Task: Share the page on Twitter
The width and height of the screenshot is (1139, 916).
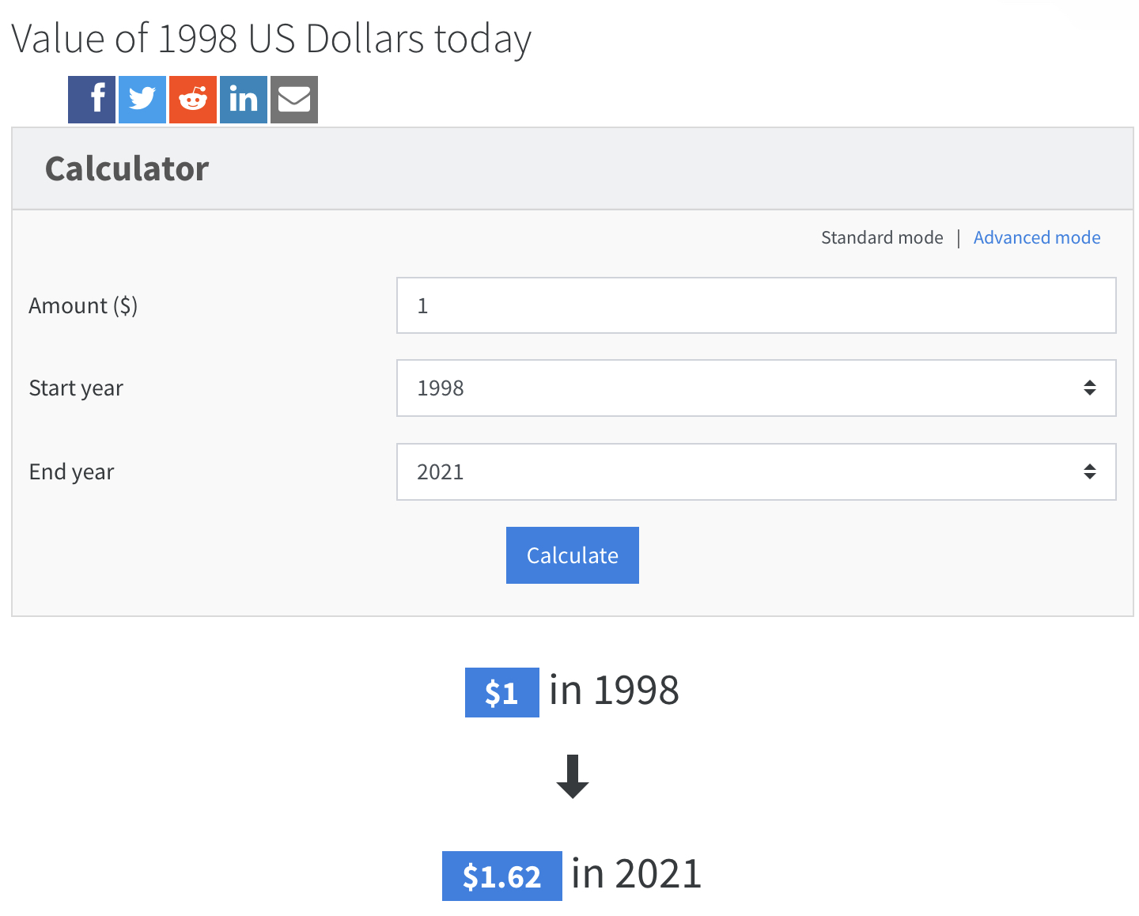Action: click(142, 100)
